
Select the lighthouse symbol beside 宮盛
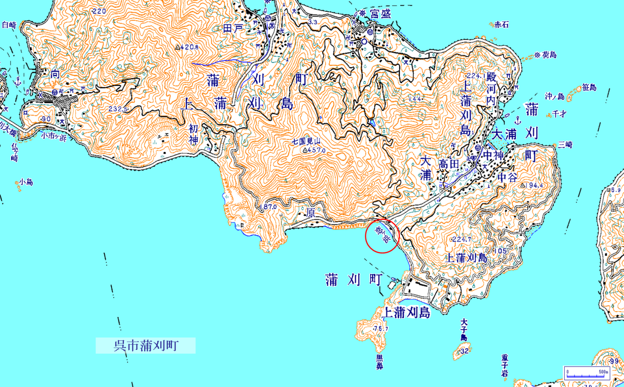tap(362, 14)
